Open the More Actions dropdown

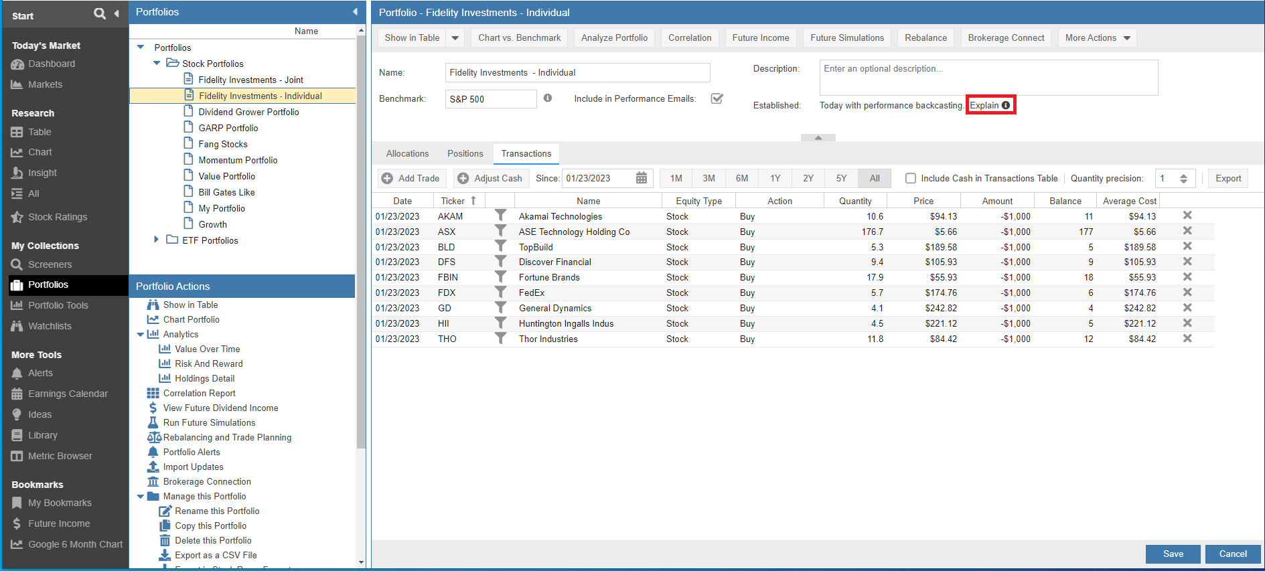[x=1097, y=37]
